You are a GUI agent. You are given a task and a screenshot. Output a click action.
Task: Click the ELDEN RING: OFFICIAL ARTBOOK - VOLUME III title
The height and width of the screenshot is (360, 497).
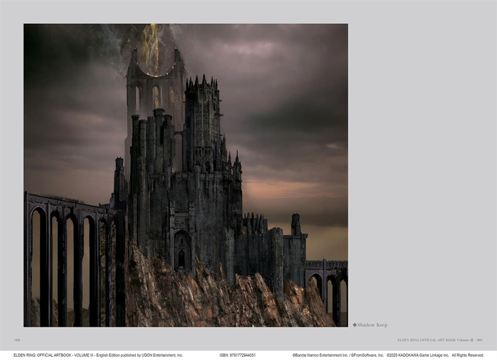[x=53, y=355]
